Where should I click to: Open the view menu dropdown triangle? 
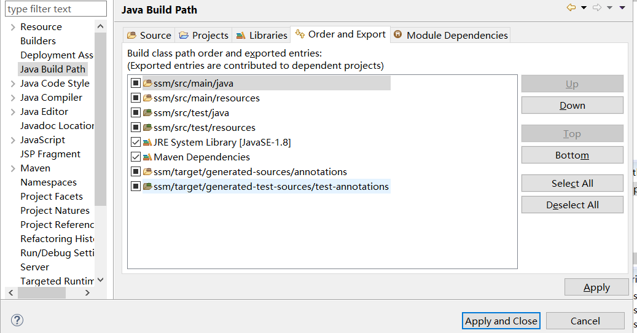point(622,8)
